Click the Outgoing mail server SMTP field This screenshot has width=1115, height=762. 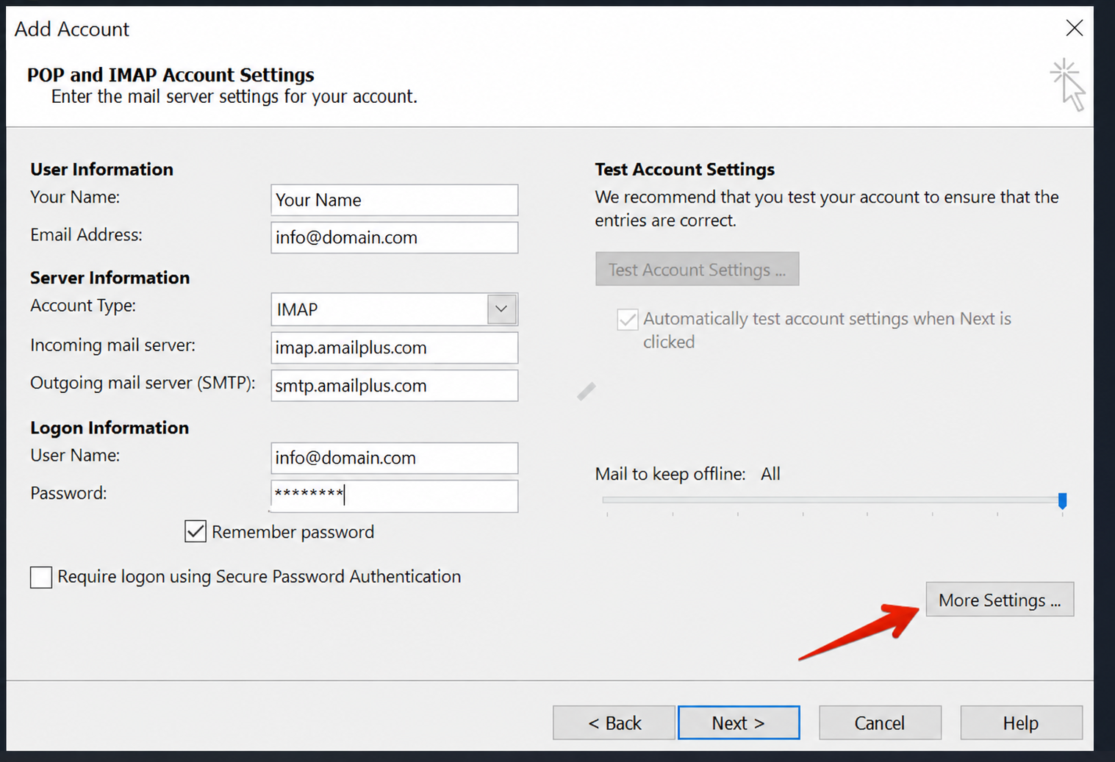[x=394, y=386]
